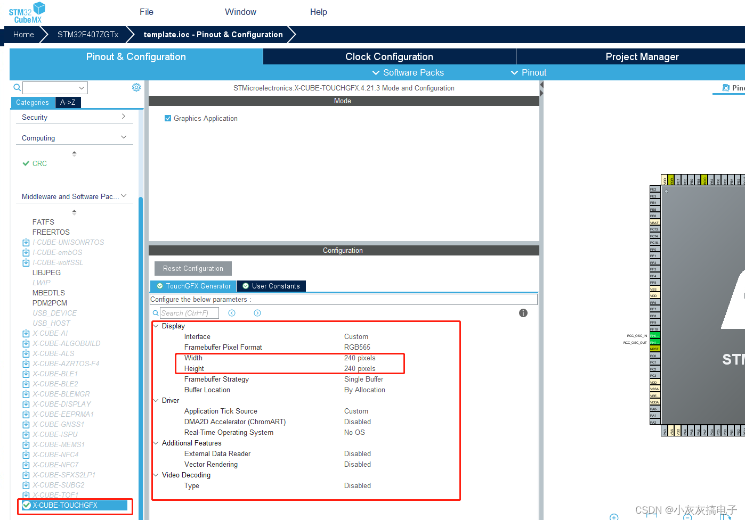
Task: Collapse the Video Decoding parameter group
Action: 156,475
